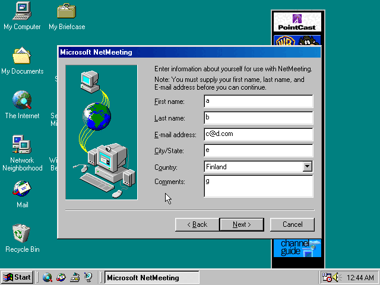Screen dimensions: 380x285
Task: Select the Recycle Bin icon
Action: [x=22, y=239]
